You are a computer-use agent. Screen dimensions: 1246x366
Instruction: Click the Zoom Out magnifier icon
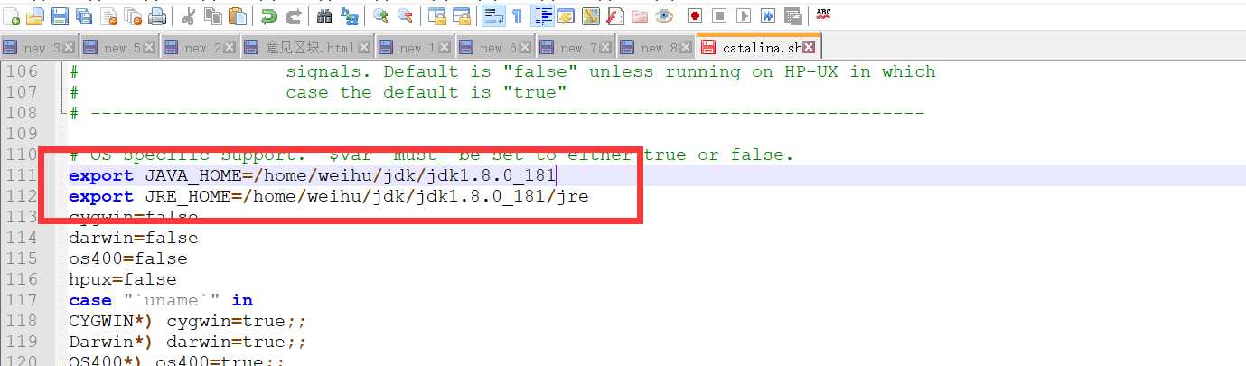(405, 16)
